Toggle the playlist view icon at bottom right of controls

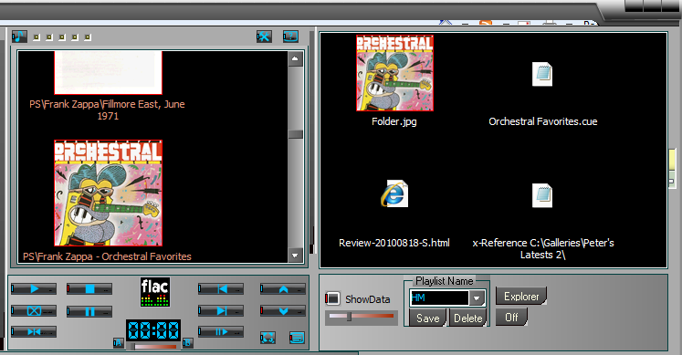point(297,337)
